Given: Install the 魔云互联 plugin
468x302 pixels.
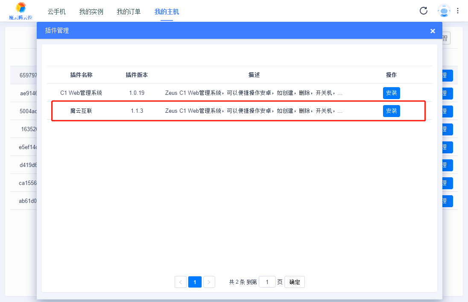Looking at the screenshot, I should 391,111.
